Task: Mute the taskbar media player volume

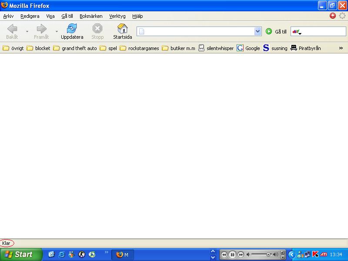Action: 248,254
